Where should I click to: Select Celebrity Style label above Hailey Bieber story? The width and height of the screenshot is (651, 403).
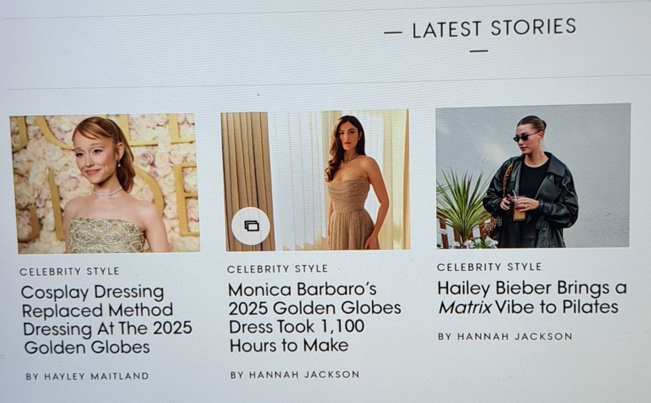[489, 267]
